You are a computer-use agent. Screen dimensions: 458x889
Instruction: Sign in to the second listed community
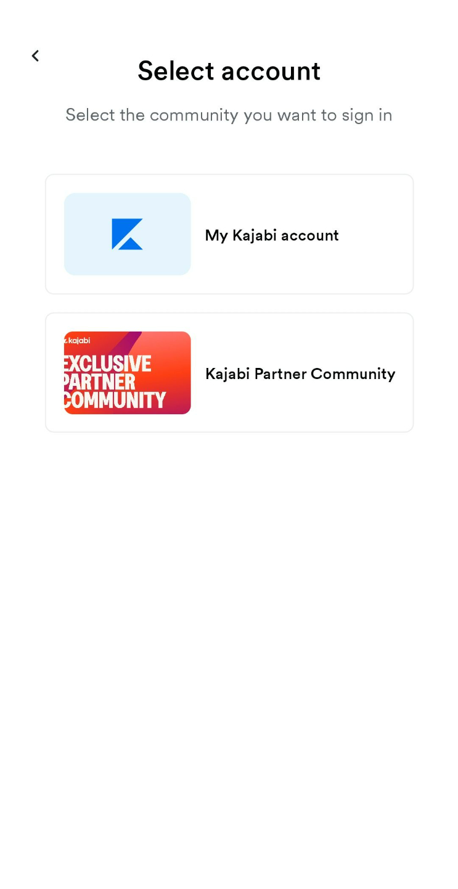pyautogui.click(x=229, y=372)
